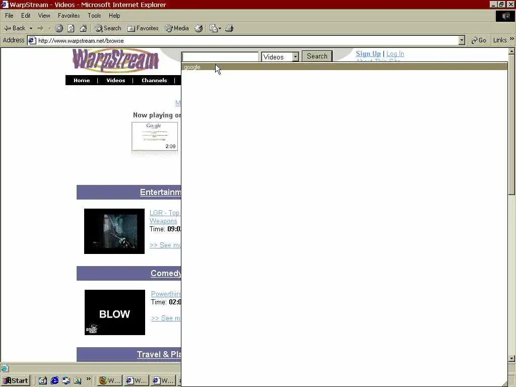
Task: Open the Videos search type dropdown
Action: [280, 57]
